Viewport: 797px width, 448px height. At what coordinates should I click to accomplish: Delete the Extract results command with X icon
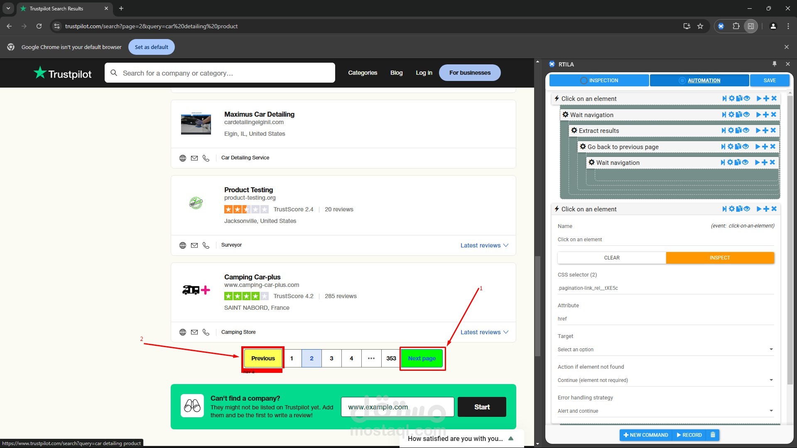[x=773, y=130]
